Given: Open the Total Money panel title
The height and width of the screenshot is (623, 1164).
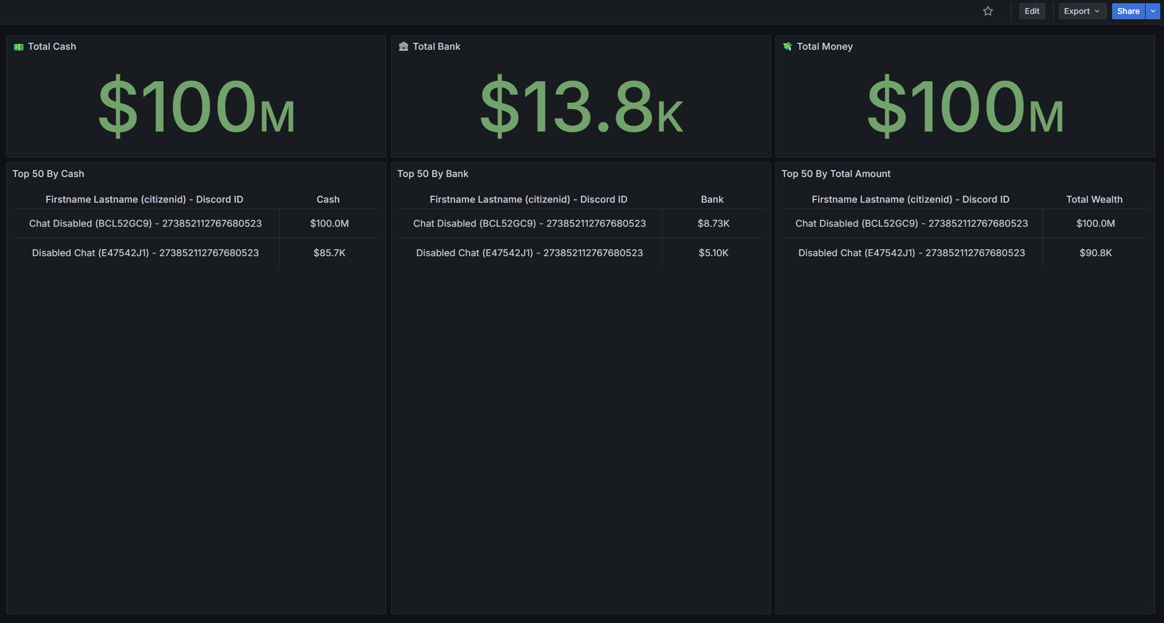Looking at the screenshot, I should coord(825,47).
